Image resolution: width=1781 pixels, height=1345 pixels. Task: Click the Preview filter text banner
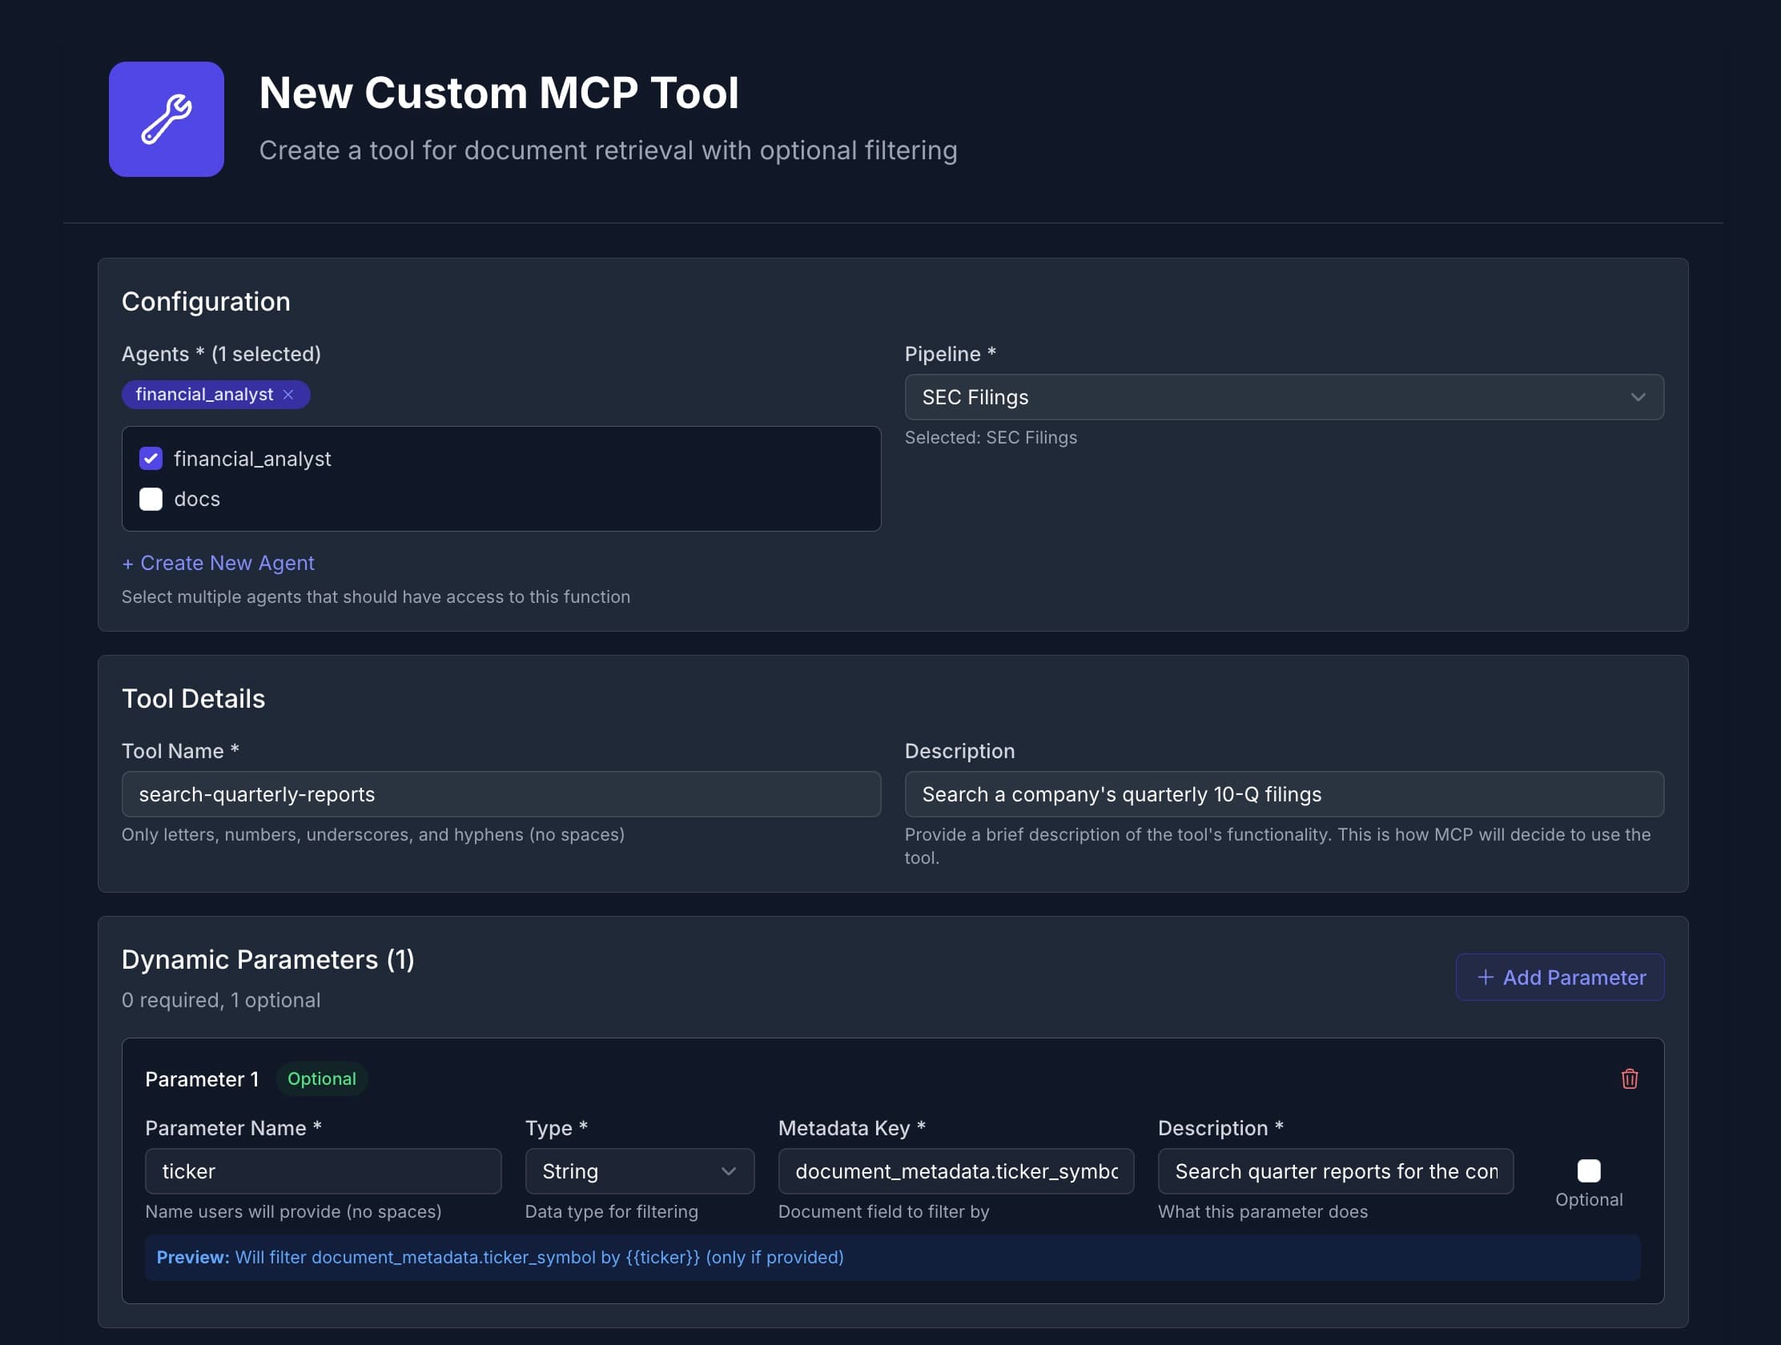[x=499, y=1256]
